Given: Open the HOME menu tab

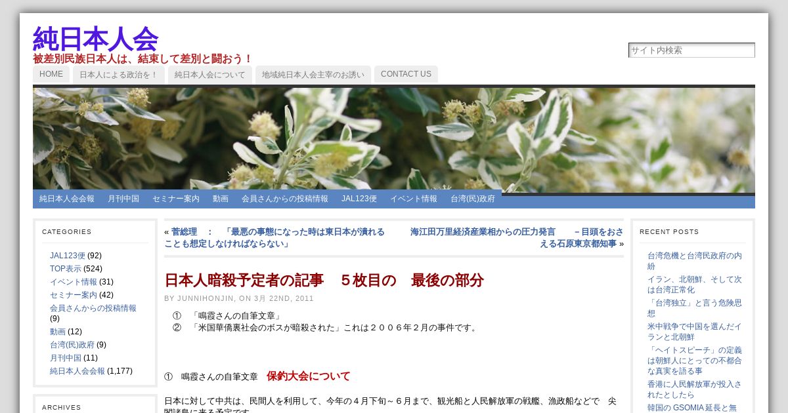Looking at the screenshot, I should pos(51,74).
